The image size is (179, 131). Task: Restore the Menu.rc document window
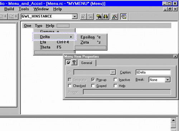[x=170, y=9]
